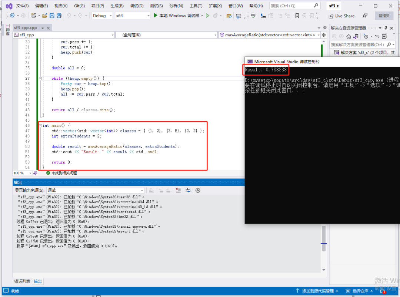Open the 调试(D) menu
Viewport: 400px width, 297px height.
coord(137,6)
